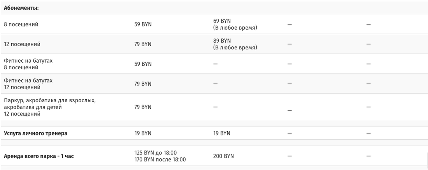Click first 19 BYN personal trainer price
428x170 pixels.
click(143, 133)
